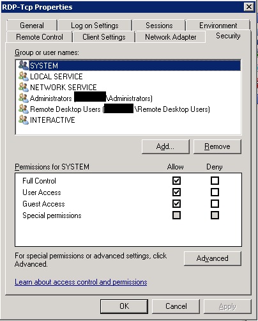Click the Full Control permission label
The height and width of the screenshot is (321, 258).
point(39,181)
